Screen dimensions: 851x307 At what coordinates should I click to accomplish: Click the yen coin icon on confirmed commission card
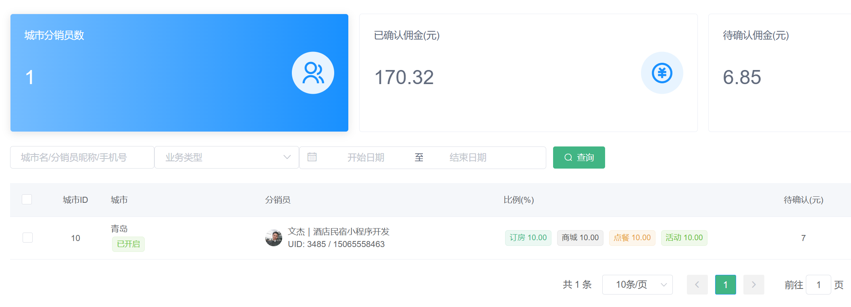click(662, 73)
